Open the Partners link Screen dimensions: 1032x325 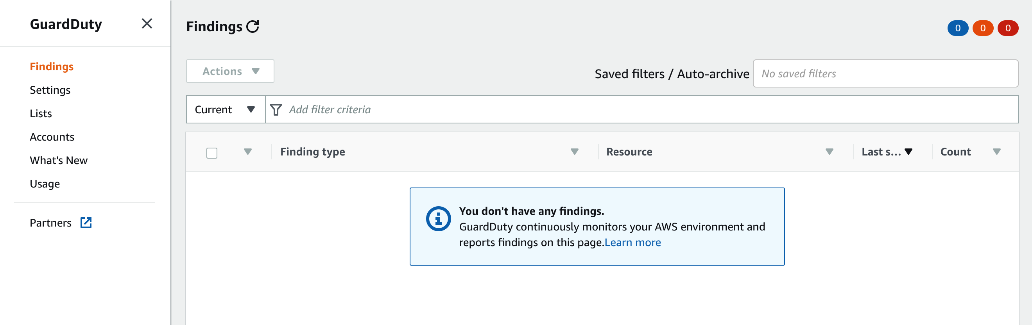(50, 223)
